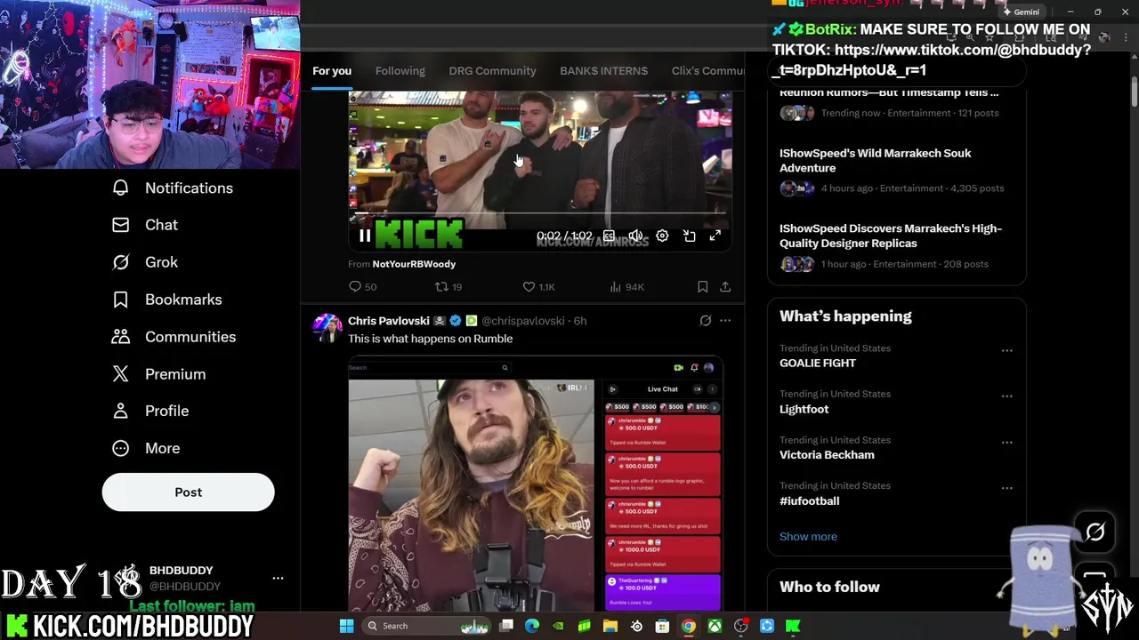Open Victoria Beckham trending topic

(x=827, y=455)
